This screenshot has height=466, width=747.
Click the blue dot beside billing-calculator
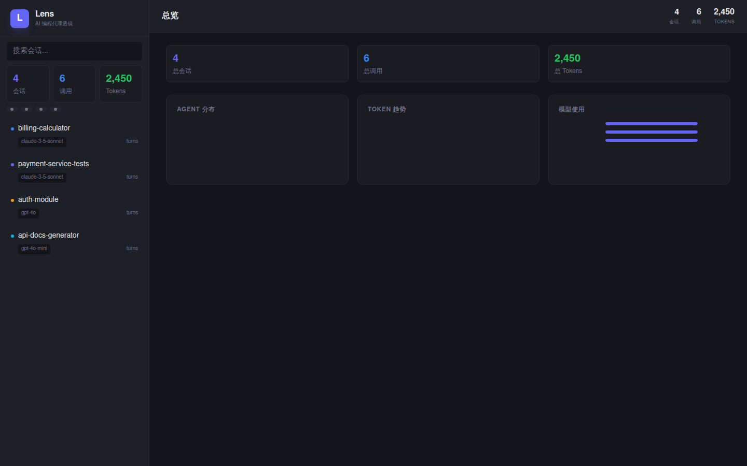point(12,129)
